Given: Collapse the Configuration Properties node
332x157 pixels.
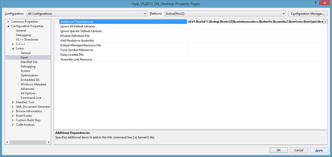Looking at the screenshot, I should [x=8, y=26].
